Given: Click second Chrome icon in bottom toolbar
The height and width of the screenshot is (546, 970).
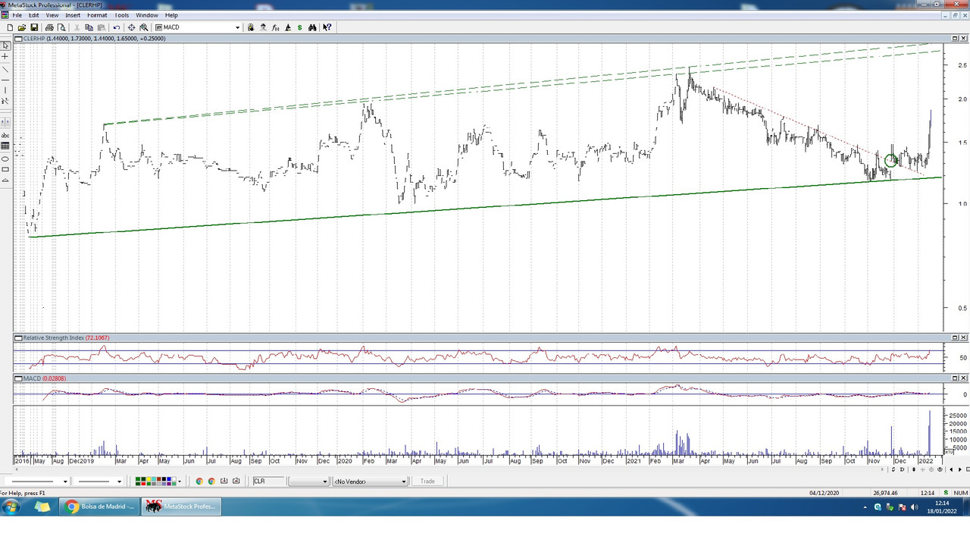Looking at the screenshot, I should click(211, 481).
